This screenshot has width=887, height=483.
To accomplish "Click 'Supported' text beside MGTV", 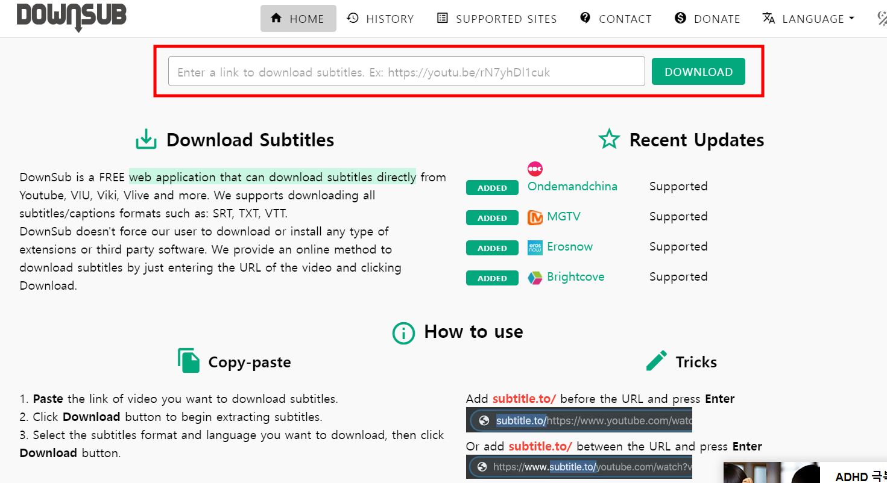I will click(678, 216).
